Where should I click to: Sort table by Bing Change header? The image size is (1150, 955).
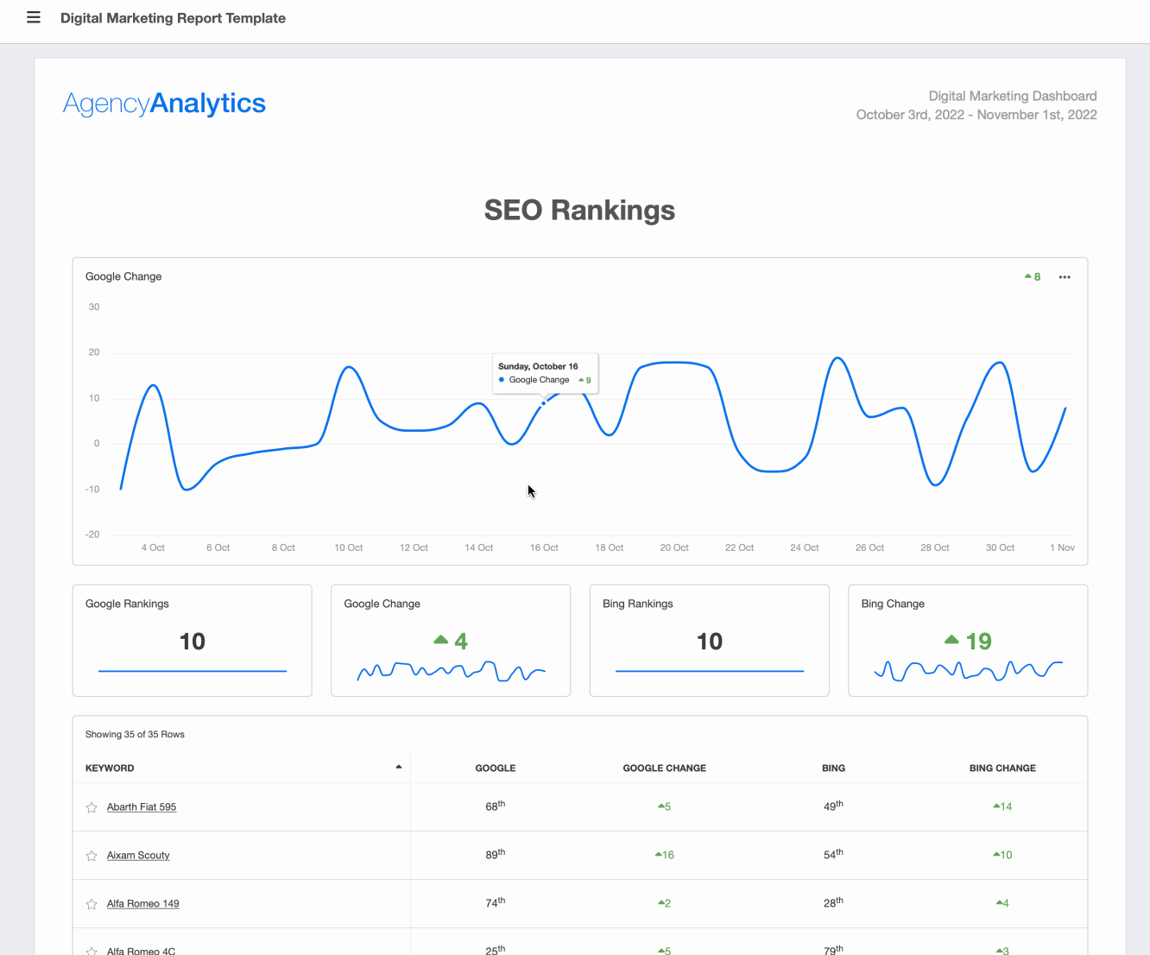[1002, 768]
